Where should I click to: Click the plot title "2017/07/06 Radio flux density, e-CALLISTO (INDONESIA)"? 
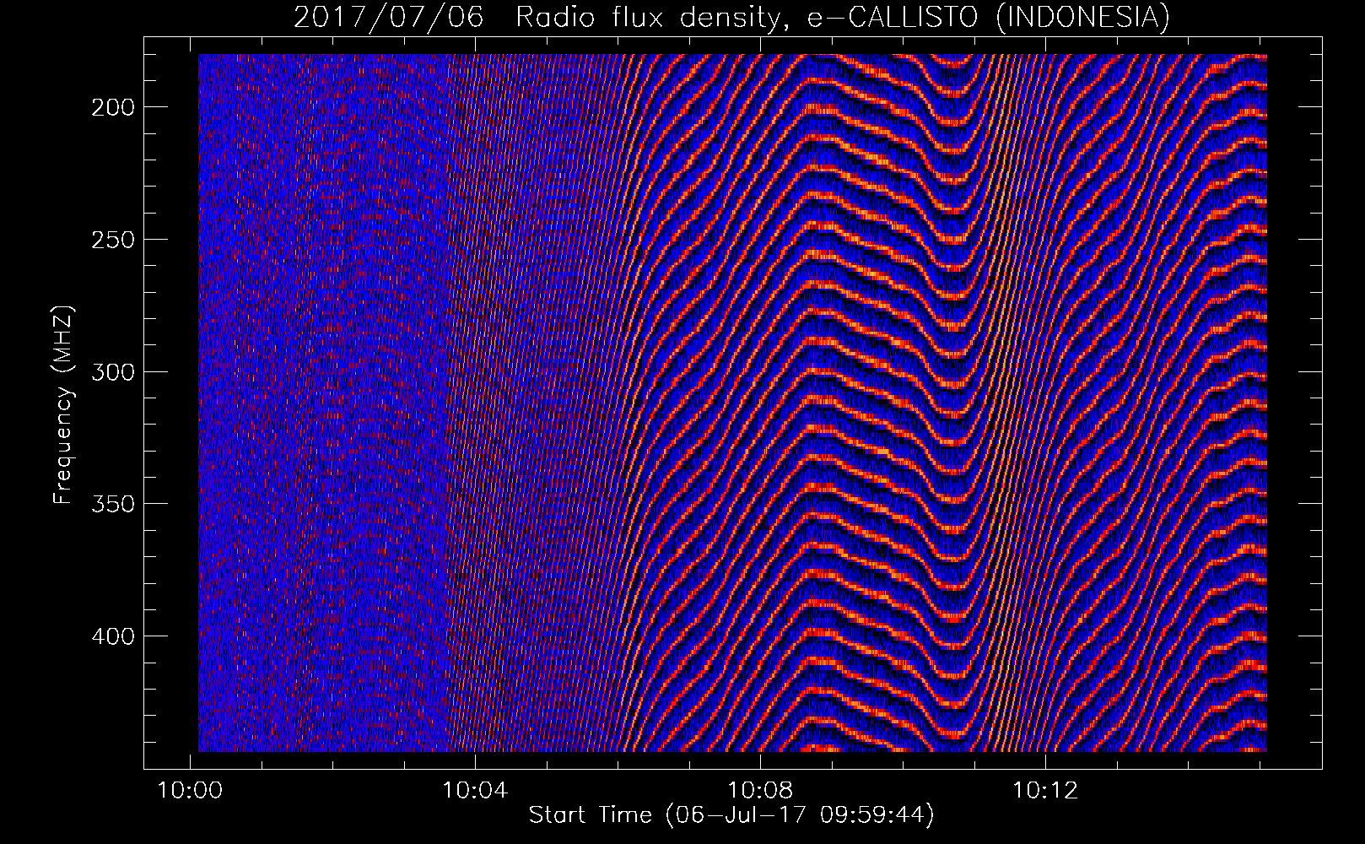(731, 18)
